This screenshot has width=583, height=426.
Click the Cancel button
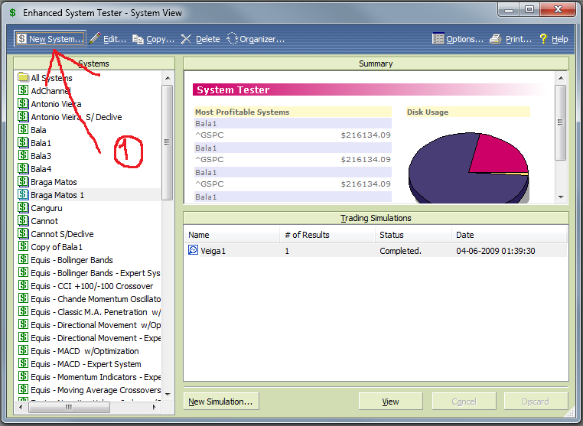(464, 402)
